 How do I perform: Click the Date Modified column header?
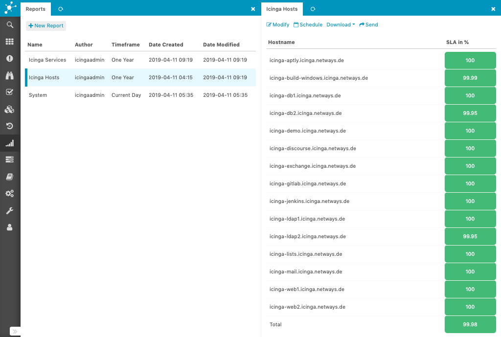pyautogui.click(x=221, y=45)
